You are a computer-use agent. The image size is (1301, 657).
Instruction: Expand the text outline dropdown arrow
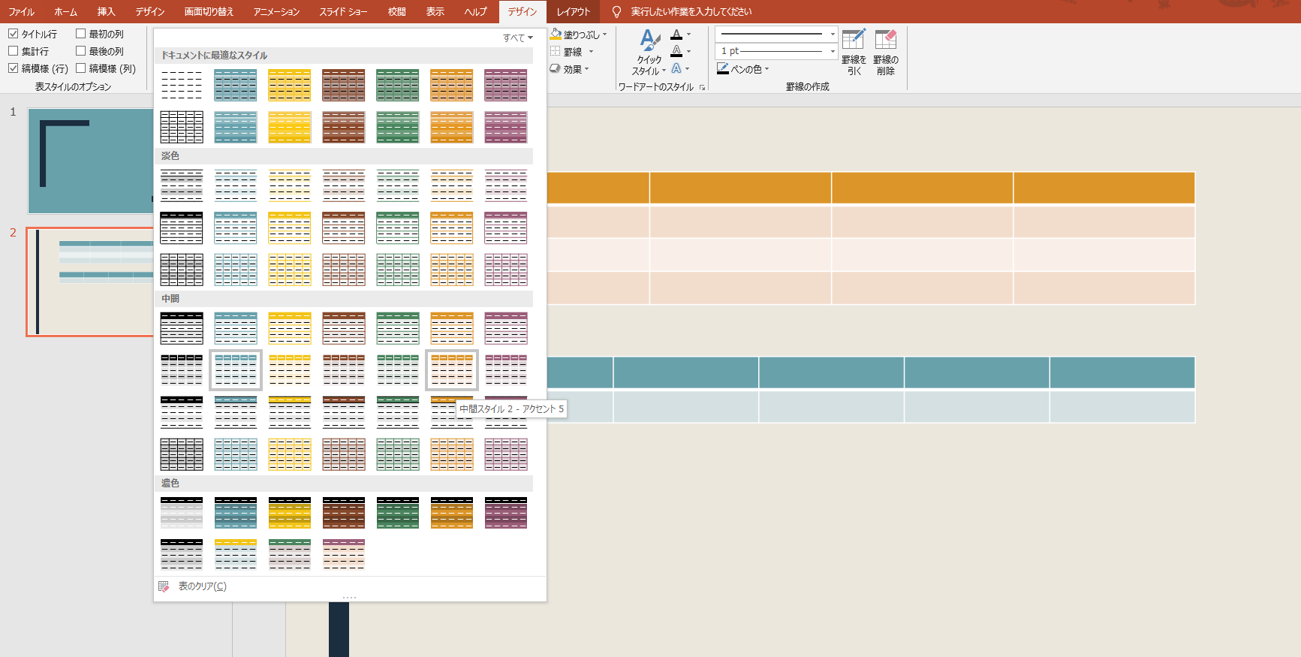(x=688, y=52)
